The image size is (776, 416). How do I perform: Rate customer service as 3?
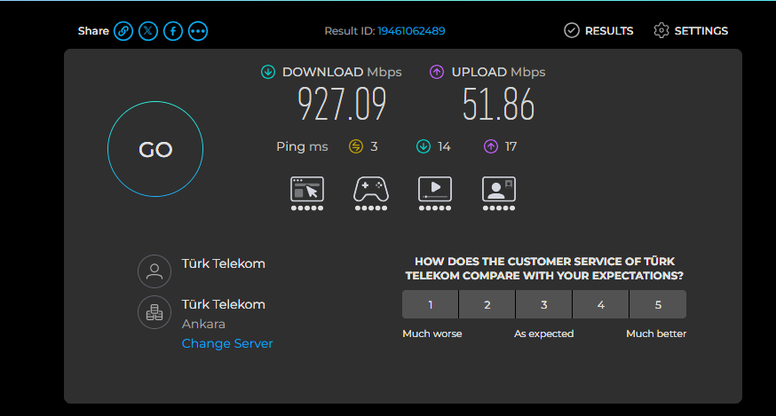tap(544, 304)
